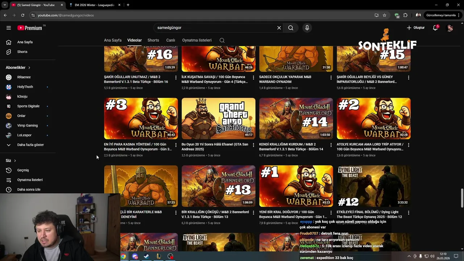The image size is (464, 261).
Task: Open options for BİR KRALLIĞIN ÇÖKÜŞÜ video
Action: click(x=253, y=213)
